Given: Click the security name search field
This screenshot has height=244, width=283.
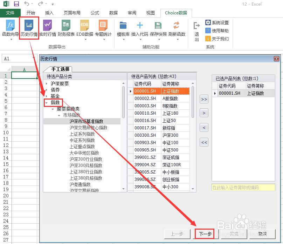Looking at the screenshot, I should pos(243,188).
